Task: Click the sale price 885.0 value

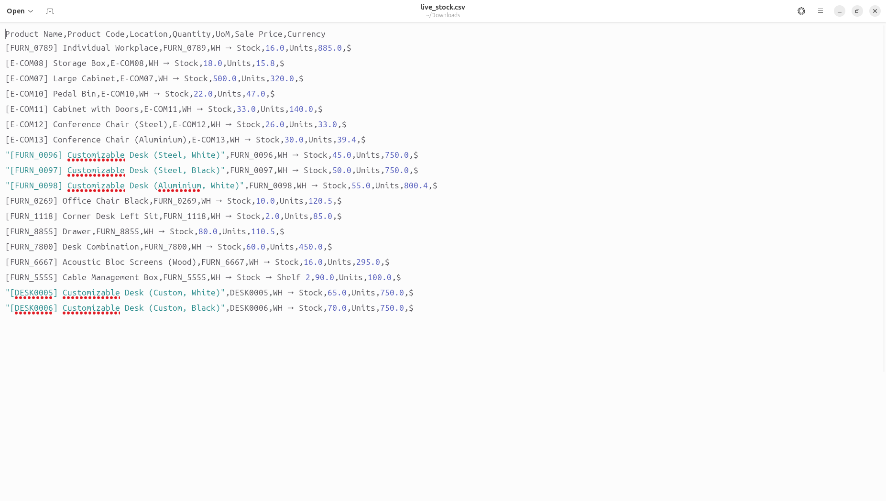Action: pyautogui.click(x=330, y=48)
